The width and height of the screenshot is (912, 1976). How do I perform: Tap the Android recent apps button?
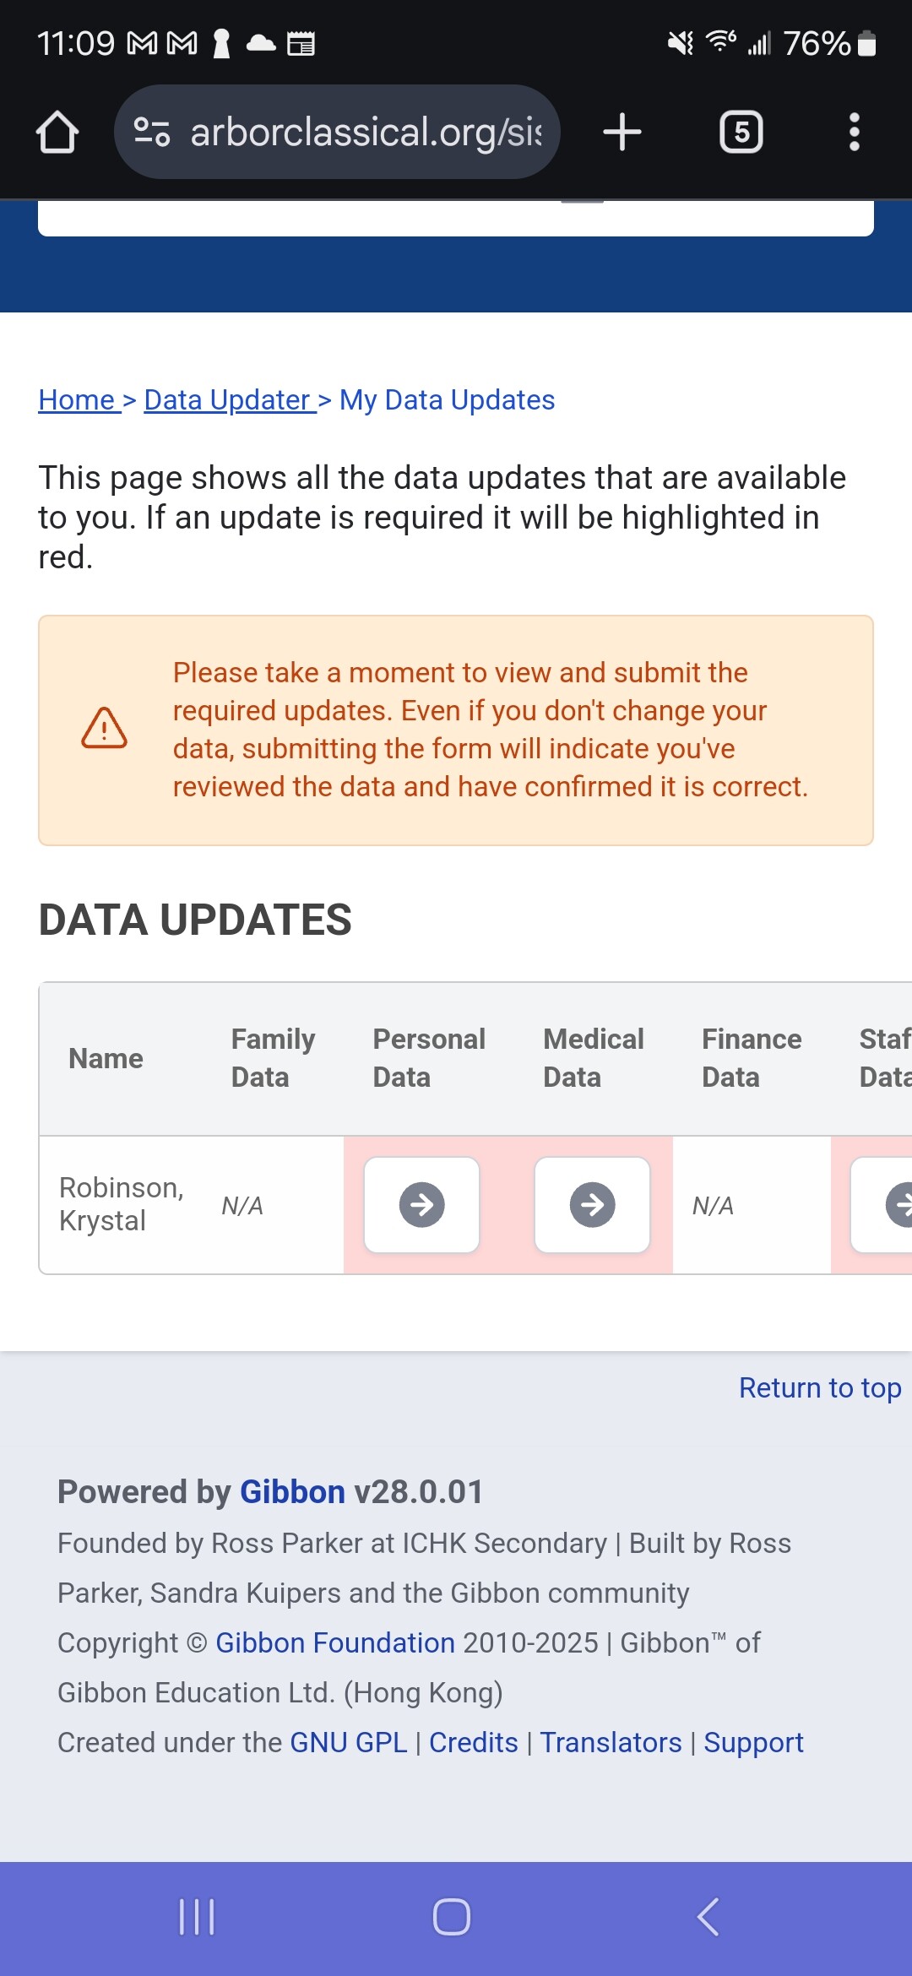point(197,1917)
